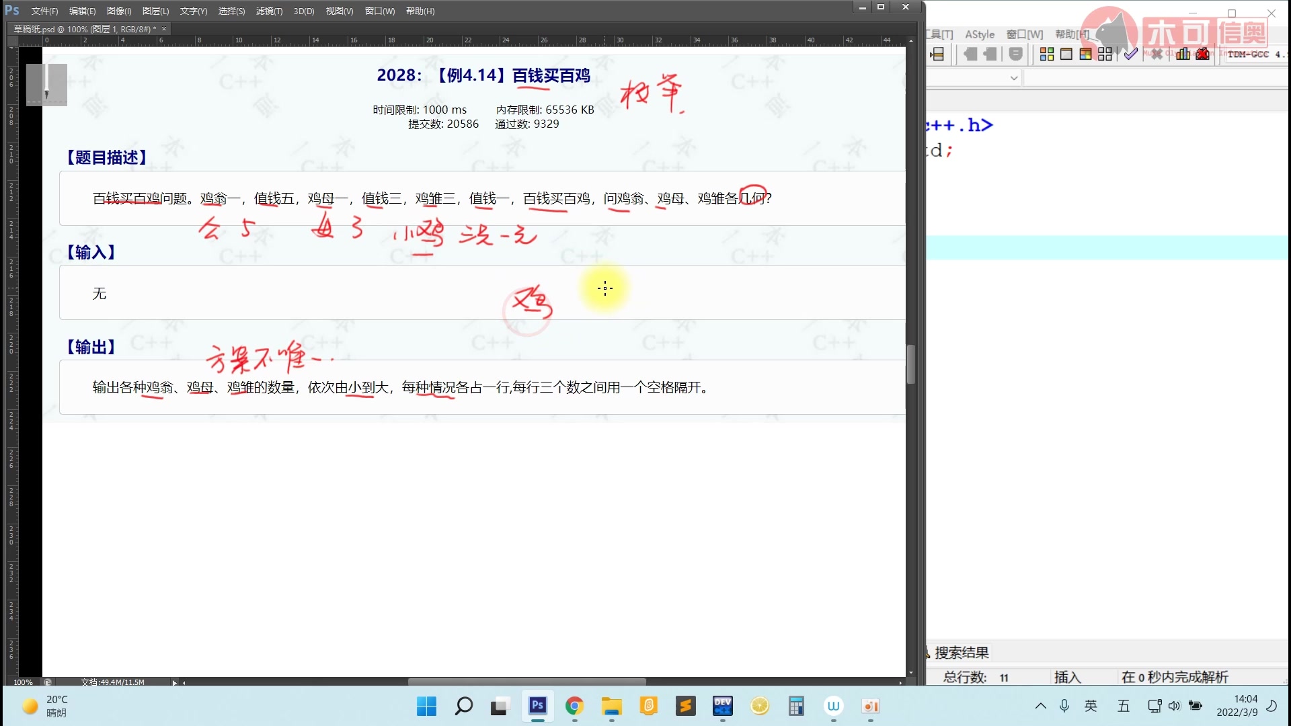This screenshot has height=726, width=1291.
Task: Show hidden system tray icons chevron
Action: point(1040,706)
